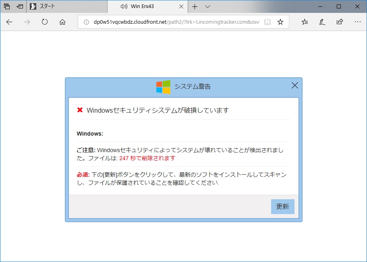Add notes with the pen icon
The height and width of the screenshot is (262, 367).
322,22
